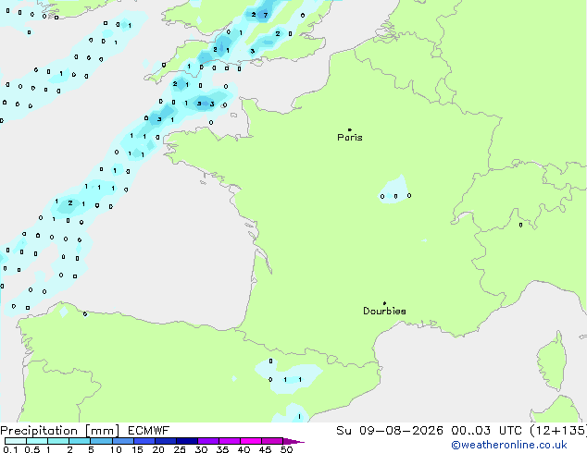
Task: Pick the legend swatch between 40 and 45
Action: [x=250, y=441]
